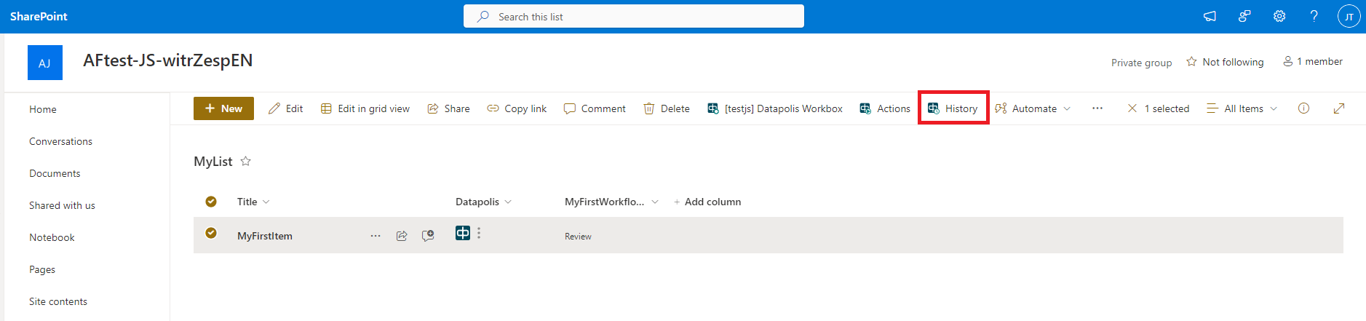Click the Search this list field
This screenshot has width=1366, height=321.
point(633,16)
